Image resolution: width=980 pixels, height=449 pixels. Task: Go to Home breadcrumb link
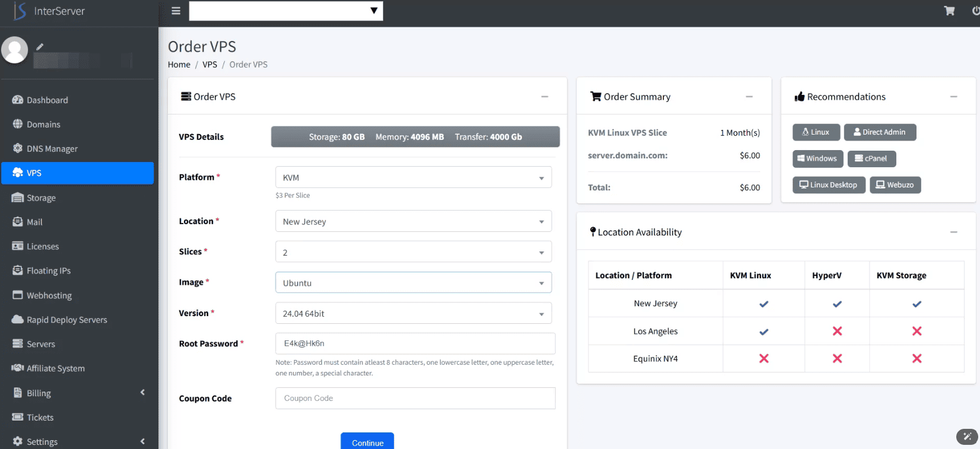point(179,65)
